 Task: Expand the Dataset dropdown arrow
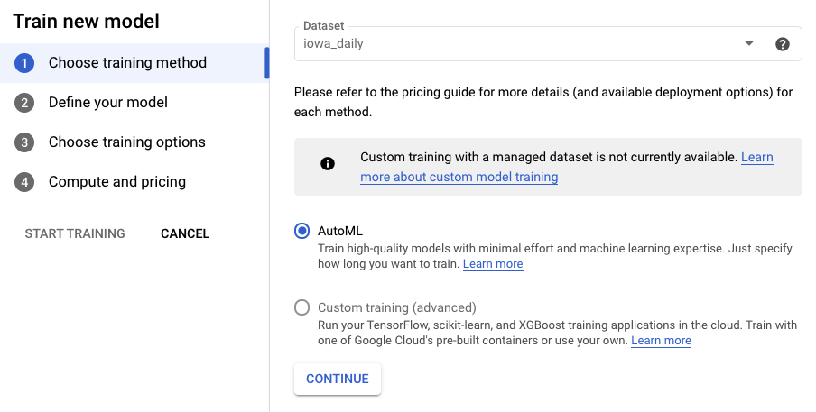click(748, 43)
